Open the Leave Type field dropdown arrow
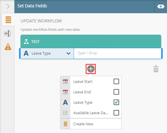 [68, 53]
